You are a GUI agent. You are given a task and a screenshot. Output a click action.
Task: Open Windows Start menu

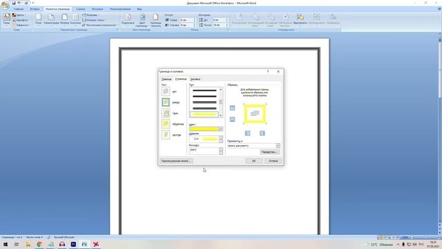point(6,244)
